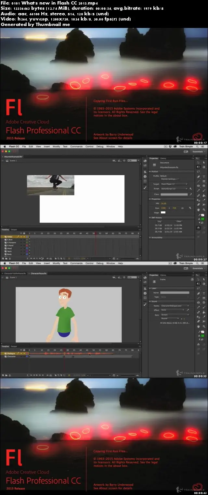Select the Zoom tool in IKSymbolExample window
This screenshot has width=208, height=495.
[x=204, y=210]
